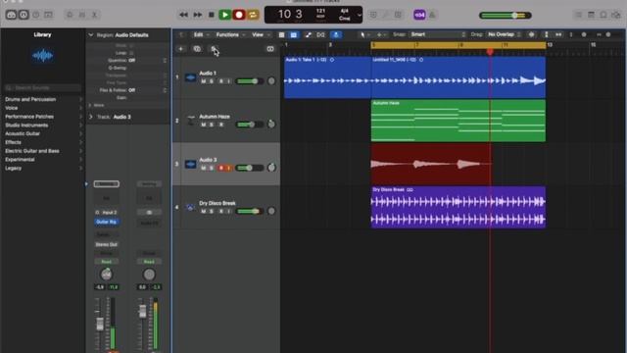Screen dimensions: 627x353
Task: Click the Stop transport button
Action: [x=212, y=15]
